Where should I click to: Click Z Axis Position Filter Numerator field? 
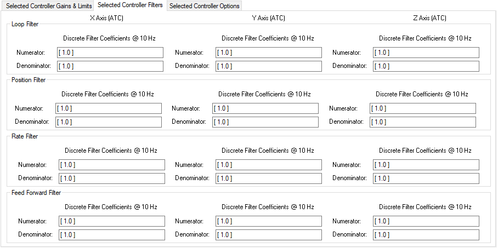[422, 108]
